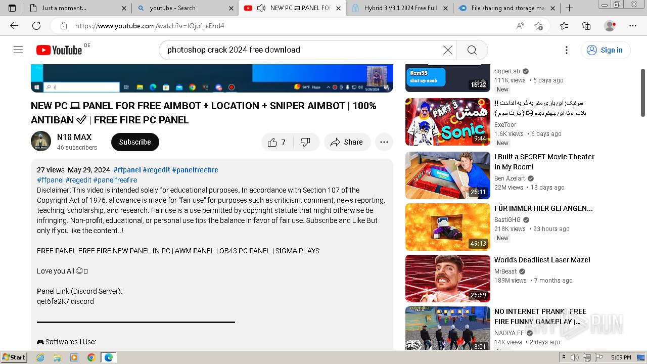Viewport: 647px width, 364px height.
Task: Clear the YouTube search query
Action: pyautogui.click(x=447, y=50)
